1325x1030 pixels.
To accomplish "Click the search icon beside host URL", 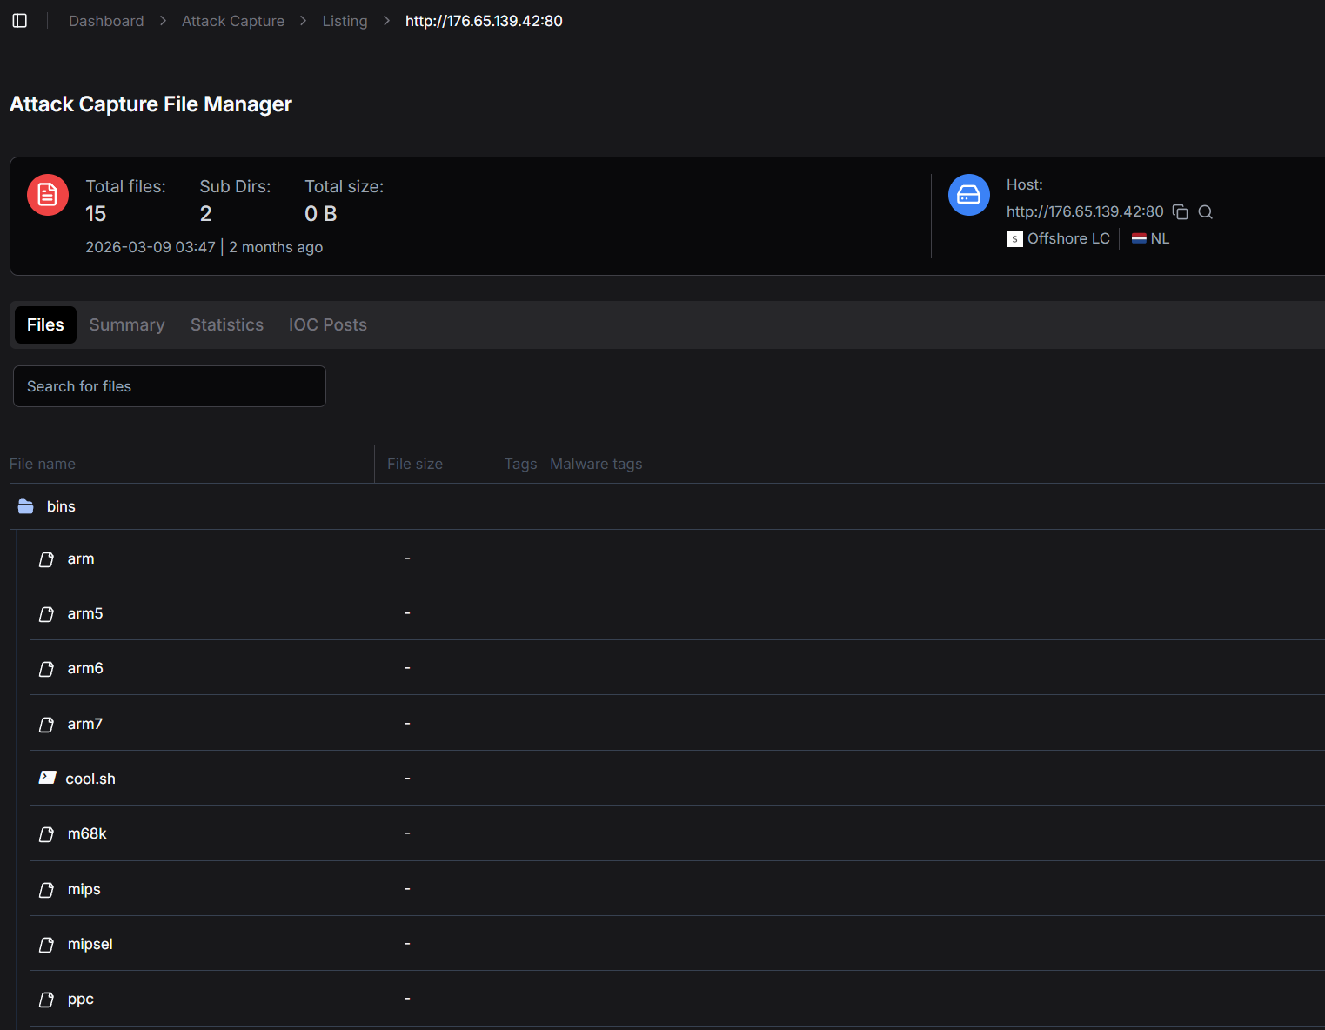I will (x=1205, y=212).
